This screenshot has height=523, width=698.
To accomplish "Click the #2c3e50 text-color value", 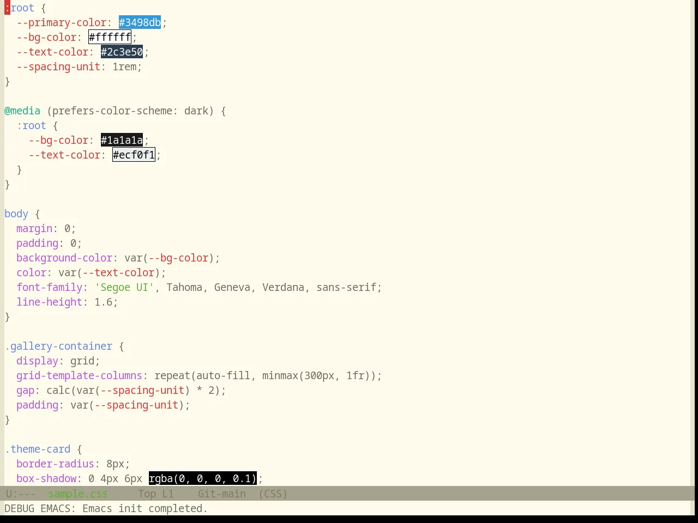I will [122, 52].
